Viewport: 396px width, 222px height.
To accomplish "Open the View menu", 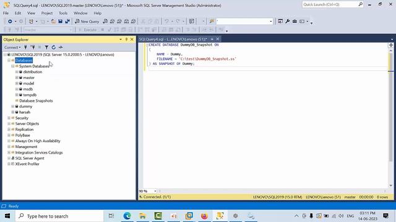I will 31,13.
